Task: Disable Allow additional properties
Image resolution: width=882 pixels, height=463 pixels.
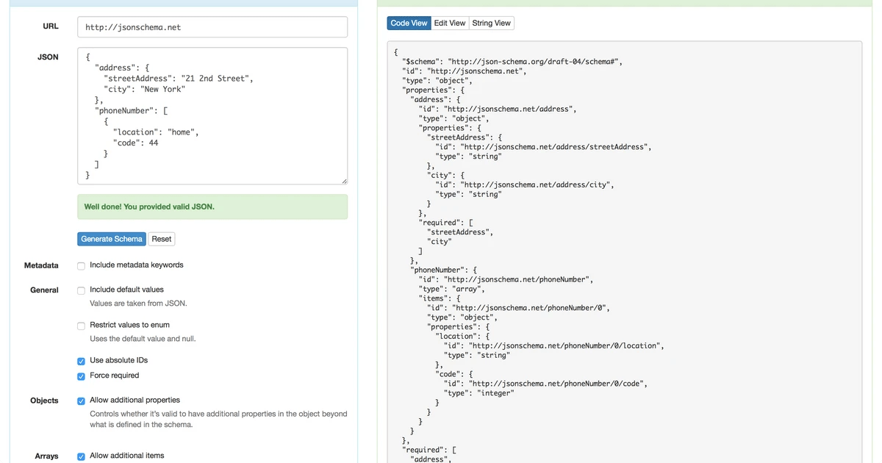Action: tap(81, 401)
